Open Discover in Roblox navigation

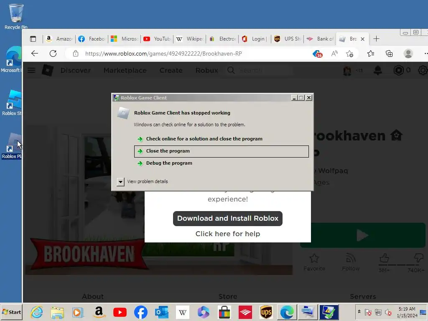(76, 70)
